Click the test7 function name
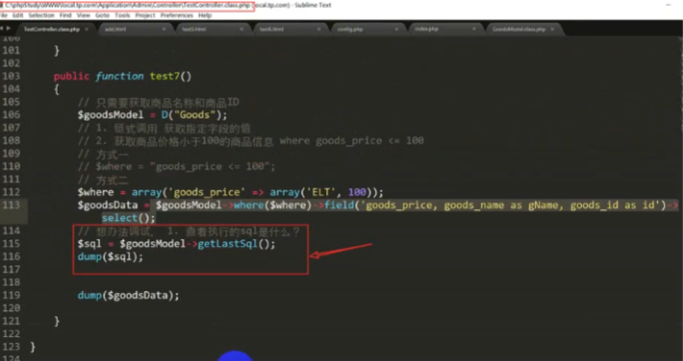683x361 pixels. tap(164, 76)
